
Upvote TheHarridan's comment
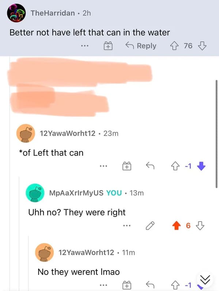tap(174, 46)
